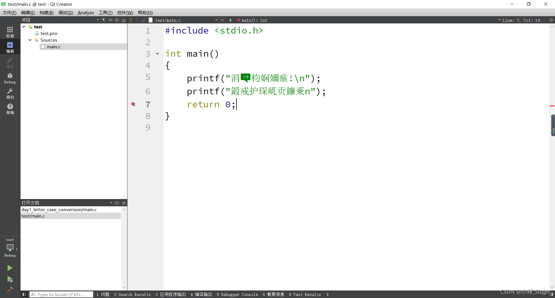Open the Welcome (欢迎) mode
The height and width of the screenshot is (298, 555).
10,32
